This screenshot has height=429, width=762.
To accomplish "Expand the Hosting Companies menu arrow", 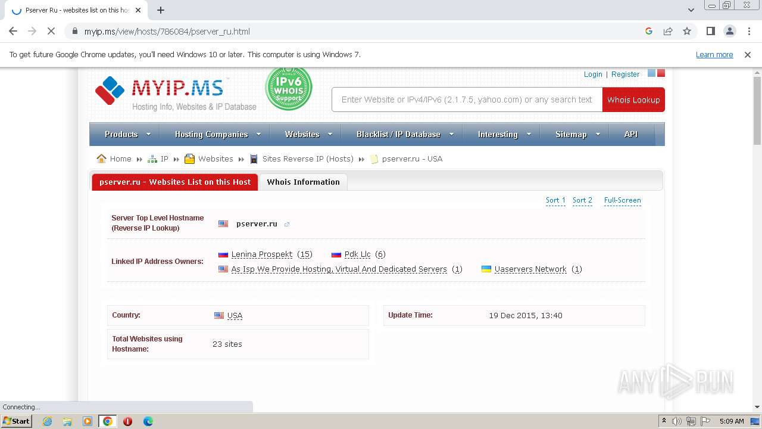I will point(259,134).
